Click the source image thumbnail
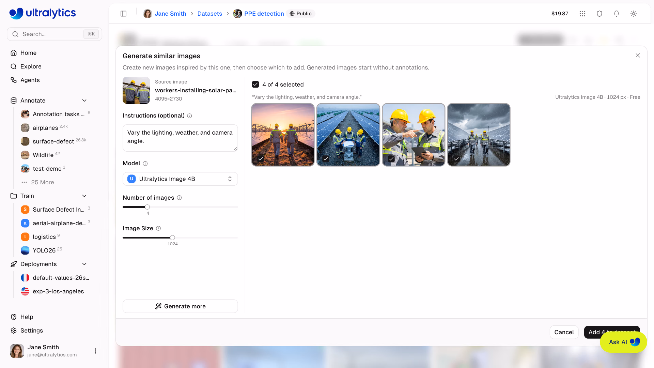654x368 pixels. click(x=136, y=90)
